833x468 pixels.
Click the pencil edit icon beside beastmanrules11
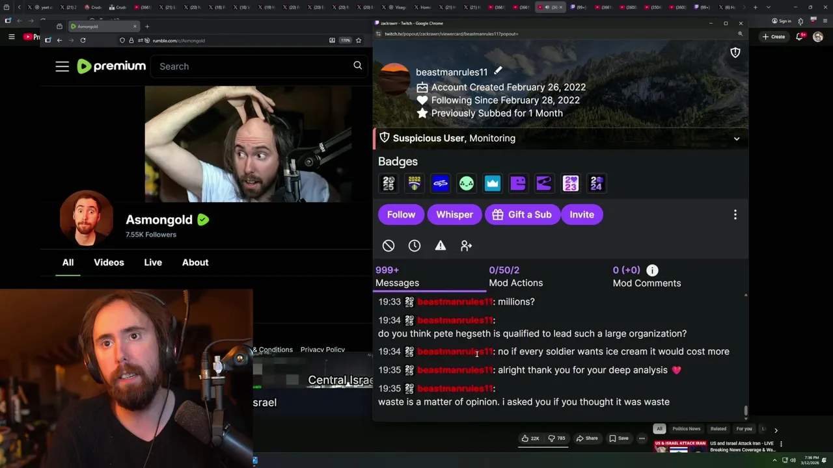click(498, 70)
